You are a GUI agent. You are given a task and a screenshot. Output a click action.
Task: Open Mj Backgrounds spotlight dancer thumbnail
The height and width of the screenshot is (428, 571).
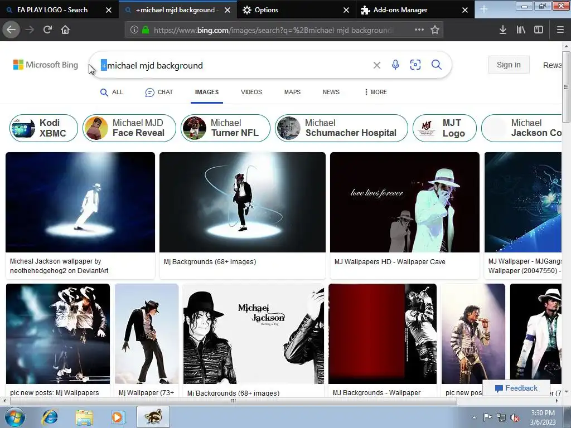coord(243,202)
